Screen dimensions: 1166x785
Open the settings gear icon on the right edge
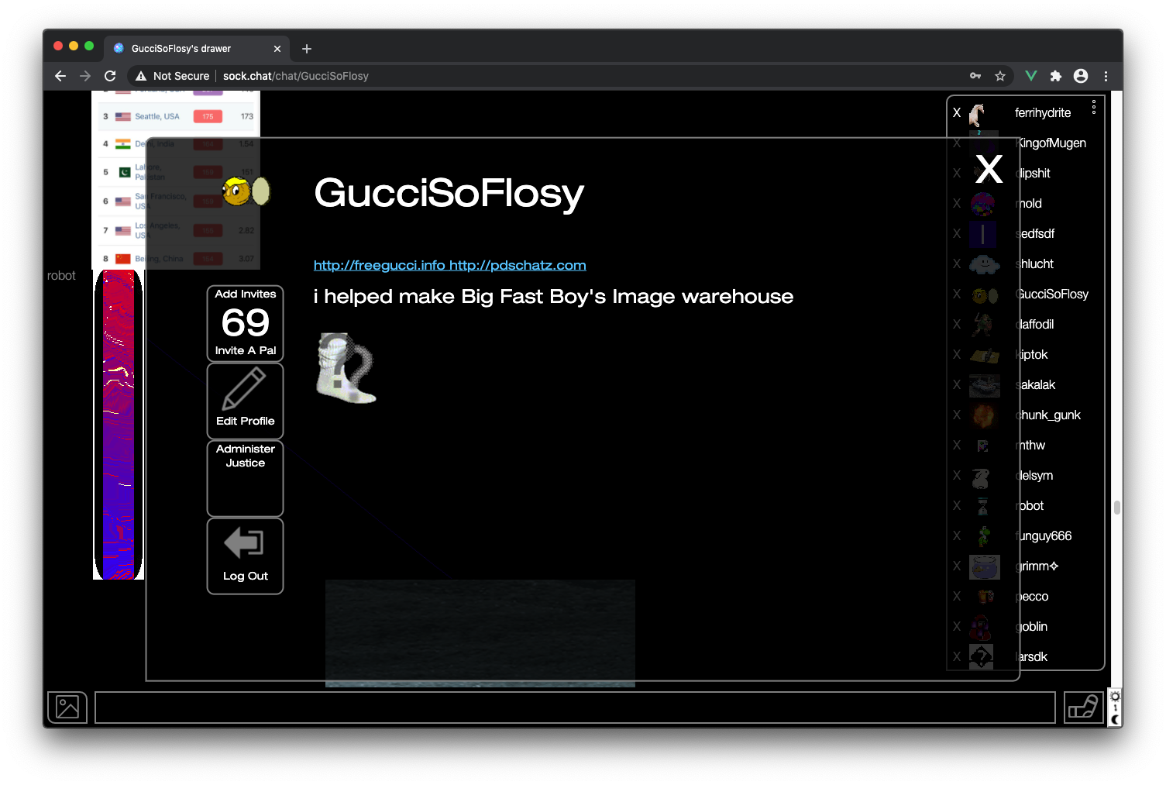1114,695
